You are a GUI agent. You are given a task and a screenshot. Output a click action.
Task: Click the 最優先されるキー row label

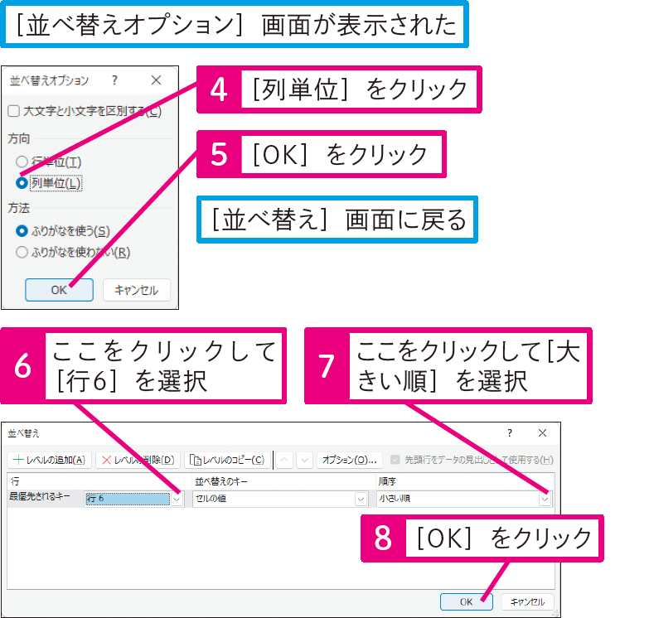coord(40,496)
